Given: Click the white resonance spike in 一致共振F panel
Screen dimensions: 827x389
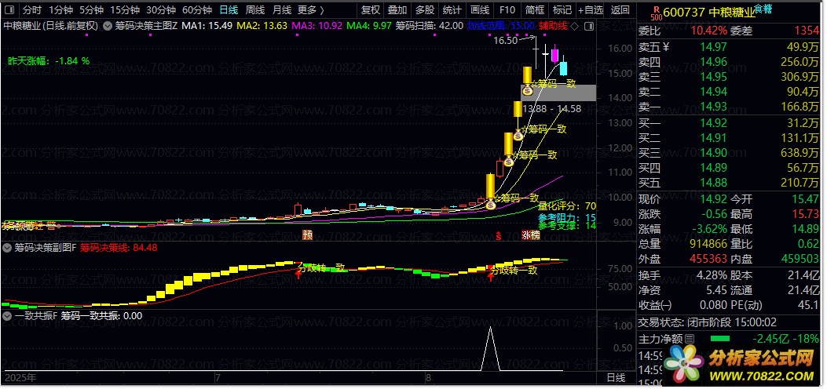Looking at the screenshot, I should click(x=491, y=348).
